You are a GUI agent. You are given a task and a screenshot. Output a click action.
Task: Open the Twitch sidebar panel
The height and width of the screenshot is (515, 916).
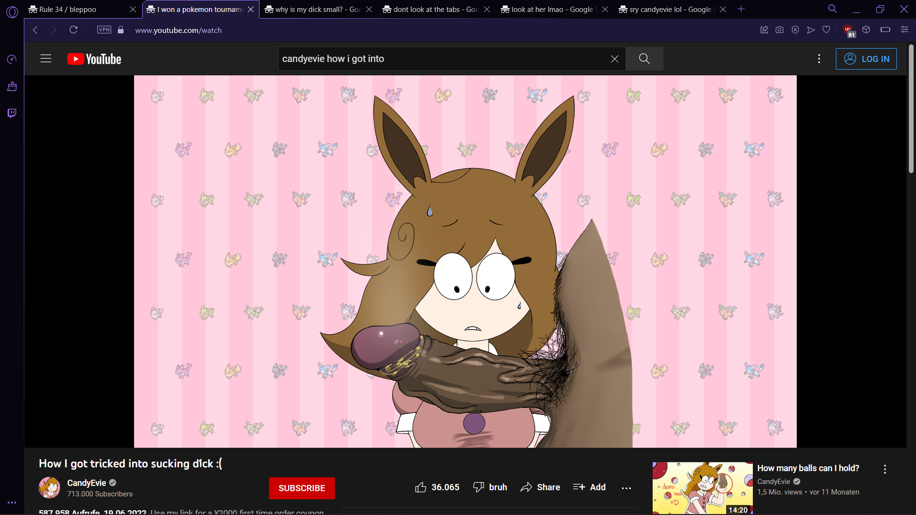(x=12, y=113)
